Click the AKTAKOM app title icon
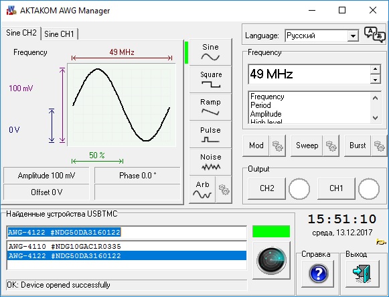This screenshot has height=297, width=389. pyautogui.click(x=11, y=10)
